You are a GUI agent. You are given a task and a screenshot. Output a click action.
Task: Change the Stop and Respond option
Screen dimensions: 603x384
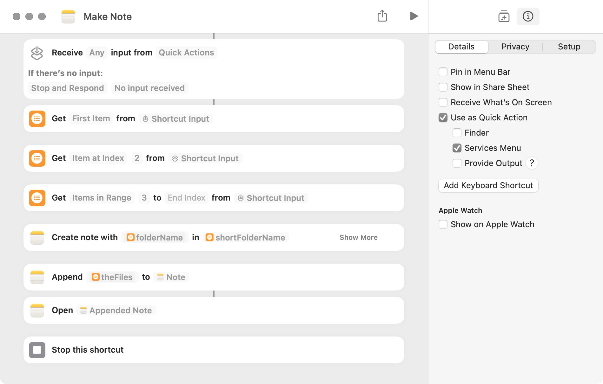[68, 88]
